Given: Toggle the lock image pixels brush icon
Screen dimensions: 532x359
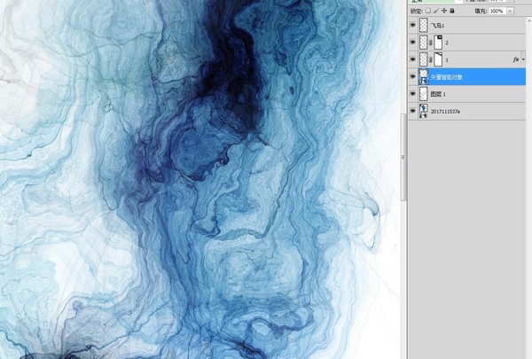Looking at the screenshot, I should tap(436, 11).
